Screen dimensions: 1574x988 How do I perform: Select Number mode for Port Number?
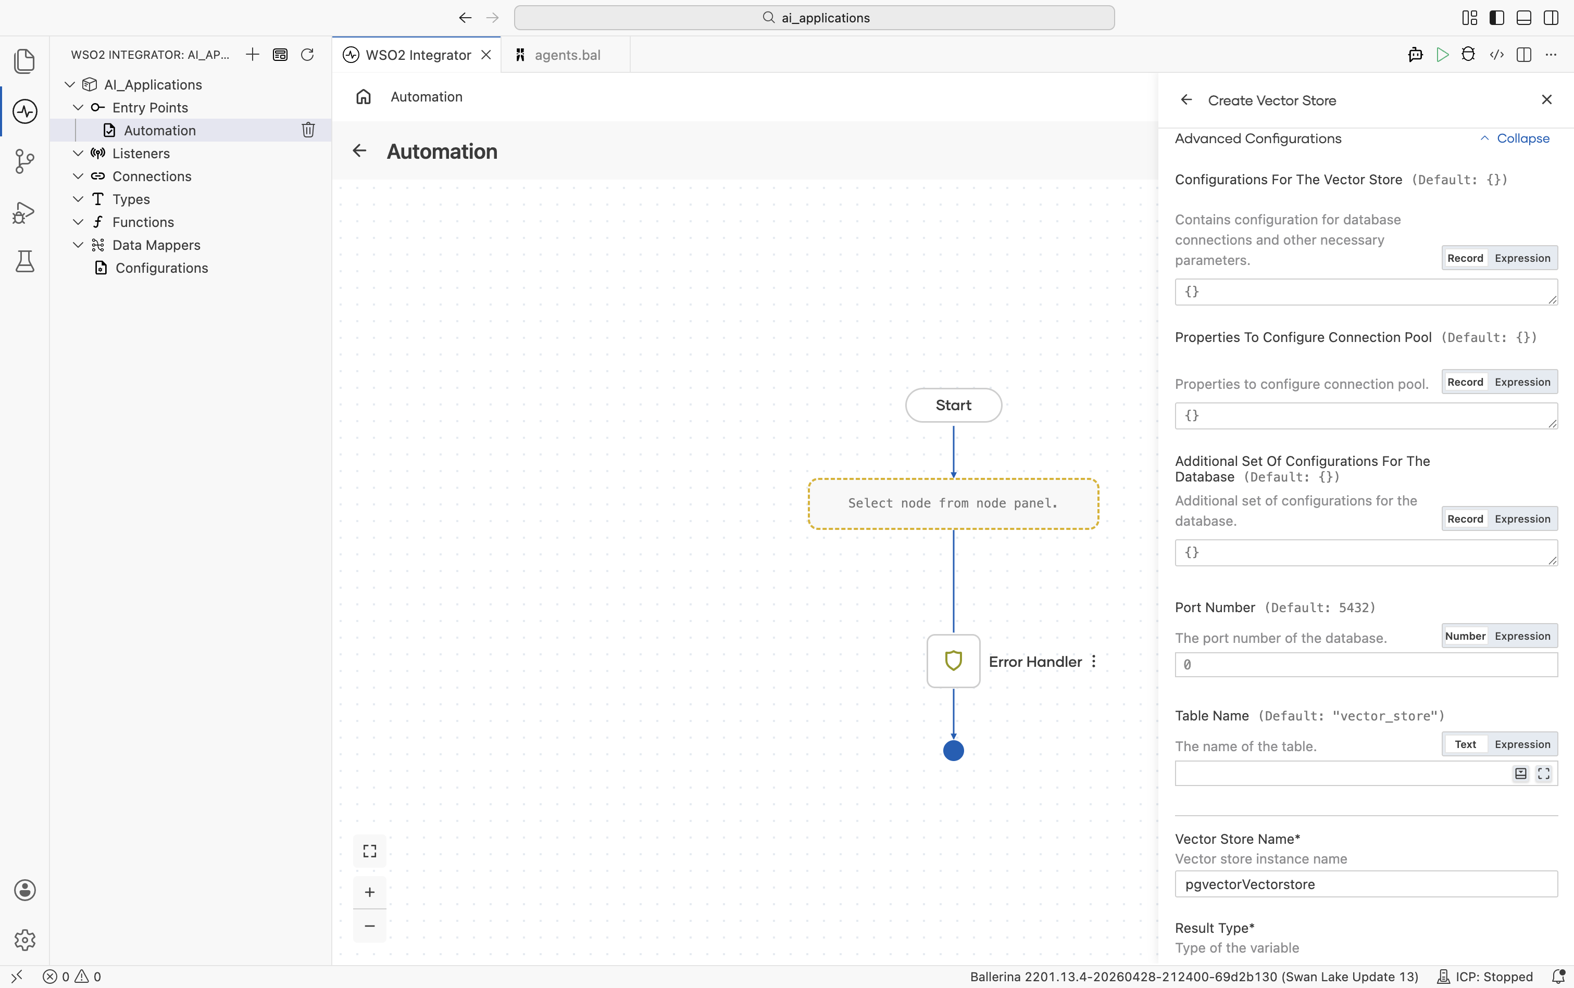coord(1465,636)
